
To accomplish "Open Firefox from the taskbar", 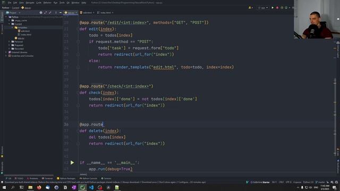I will [39, 187].
